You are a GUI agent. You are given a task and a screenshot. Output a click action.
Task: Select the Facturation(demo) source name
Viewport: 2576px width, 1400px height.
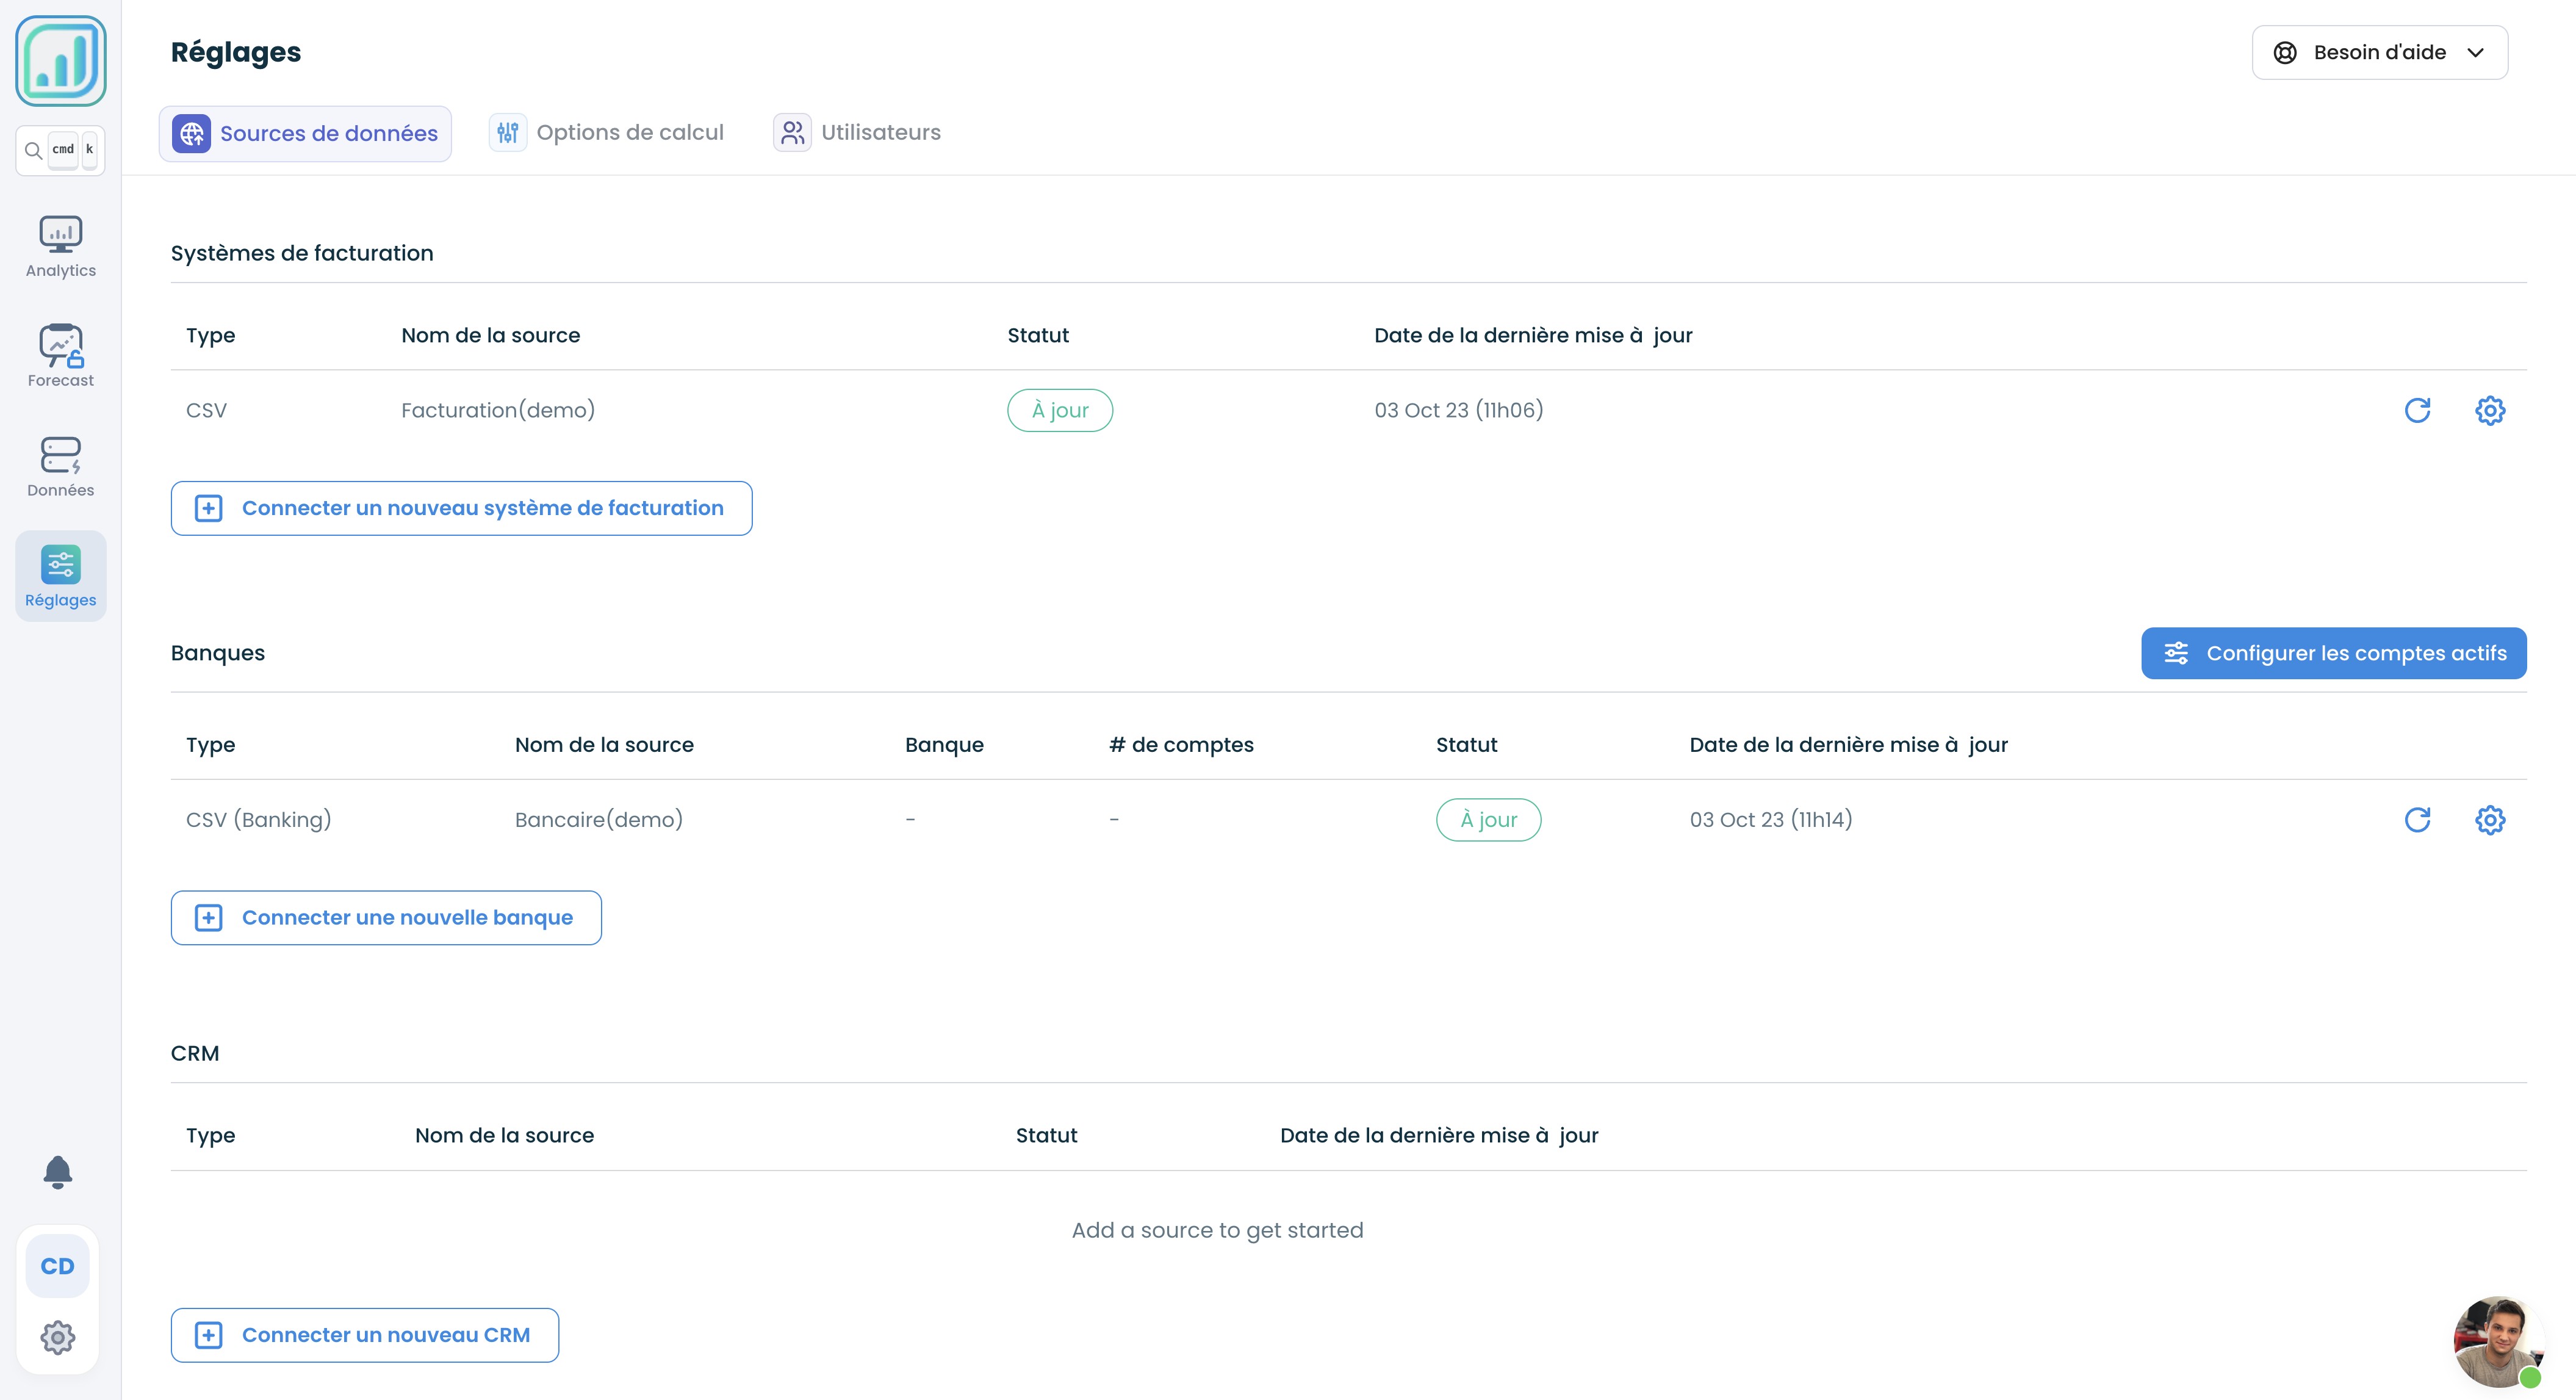point(498,410)
